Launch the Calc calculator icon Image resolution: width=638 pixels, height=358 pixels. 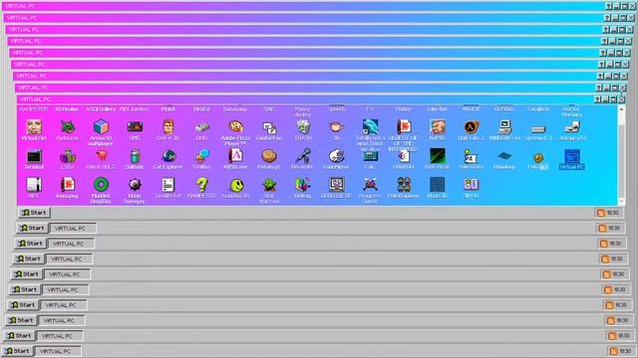(370, 156)
